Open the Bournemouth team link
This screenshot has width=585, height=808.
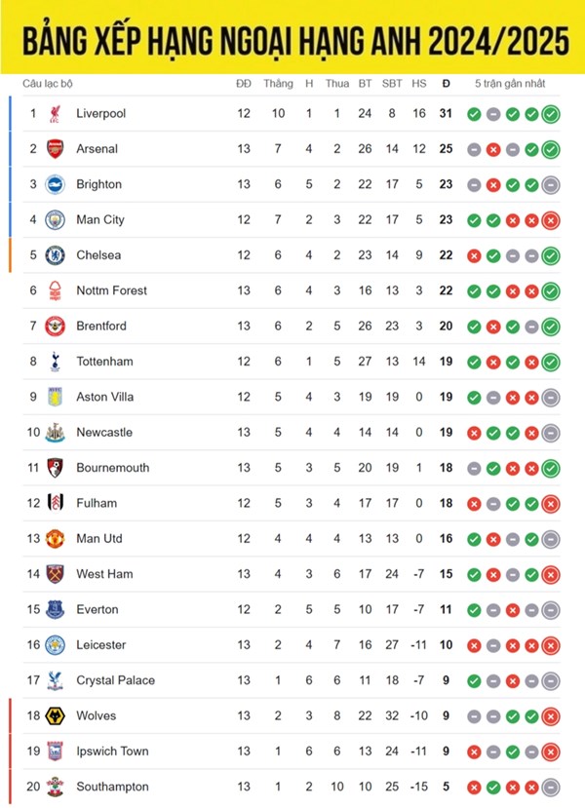point(113,468)
